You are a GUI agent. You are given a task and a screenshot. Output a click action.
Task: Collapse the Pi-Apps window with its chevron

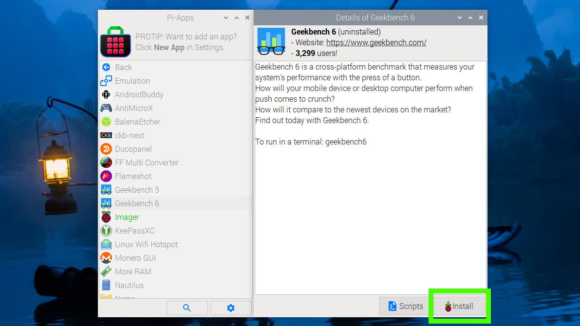click(x=225, y=18)
